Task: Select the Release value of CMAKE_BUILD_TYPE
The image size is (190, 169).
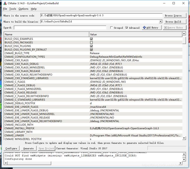Action: [x=95, y=53]
